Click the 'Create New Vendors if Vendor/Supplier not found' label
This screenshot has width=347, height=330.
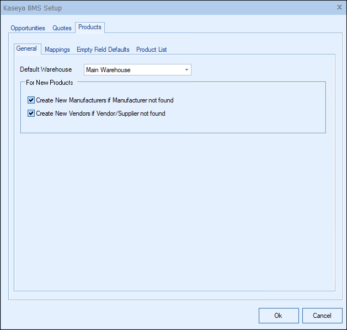pos(100,113)
